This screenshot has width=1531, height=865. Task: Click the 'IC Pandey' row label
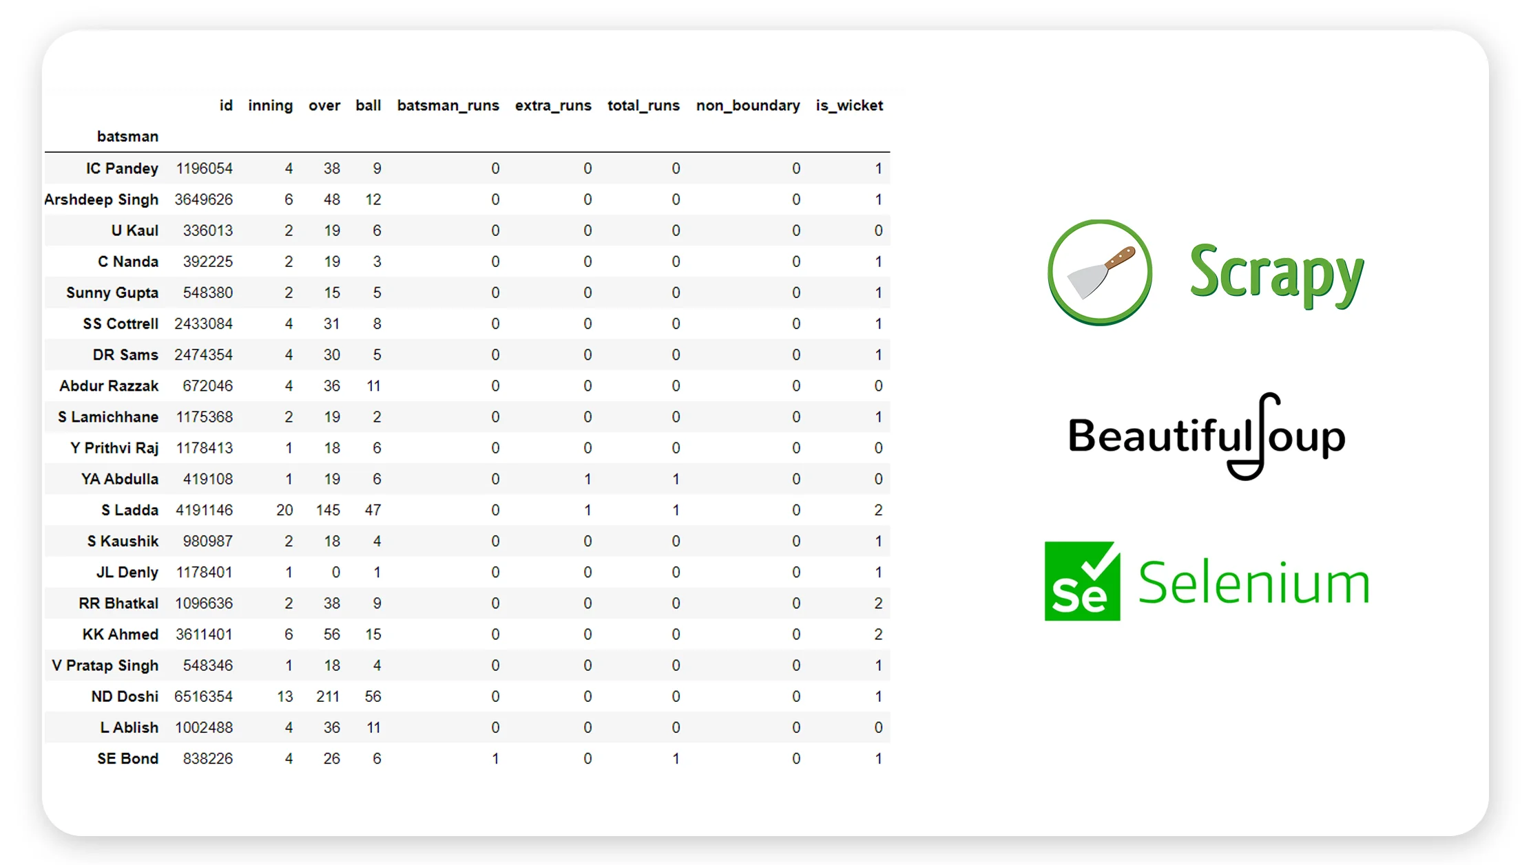122,169
